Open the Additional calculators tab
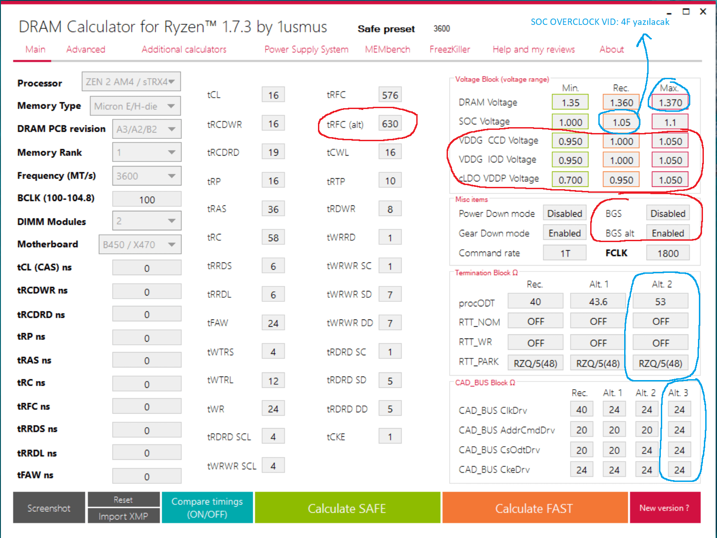Viewport: 717px width, 538px height. pyautogui.click(x=184, y=49)
